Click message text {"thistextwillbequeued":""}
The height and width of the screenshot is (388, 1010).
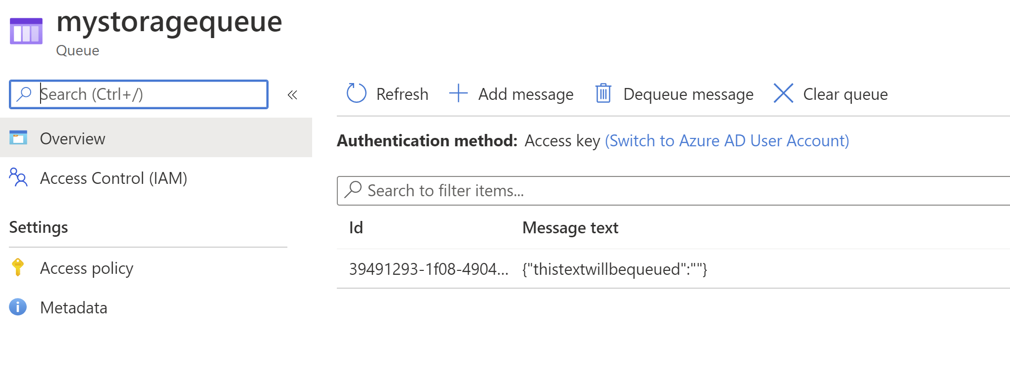(615, 269)
